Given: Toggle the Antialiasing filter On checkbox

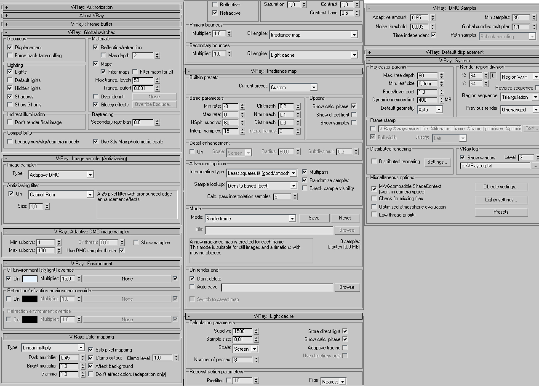Looking at the screenshot, I should coord(11,194).
